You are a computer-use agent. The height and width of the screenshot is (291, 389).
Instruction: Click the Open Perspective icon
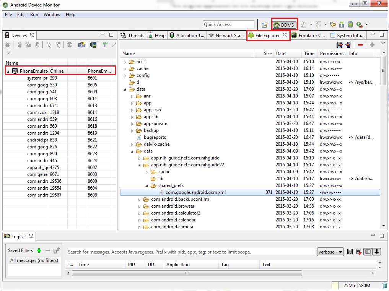point(264,25)
